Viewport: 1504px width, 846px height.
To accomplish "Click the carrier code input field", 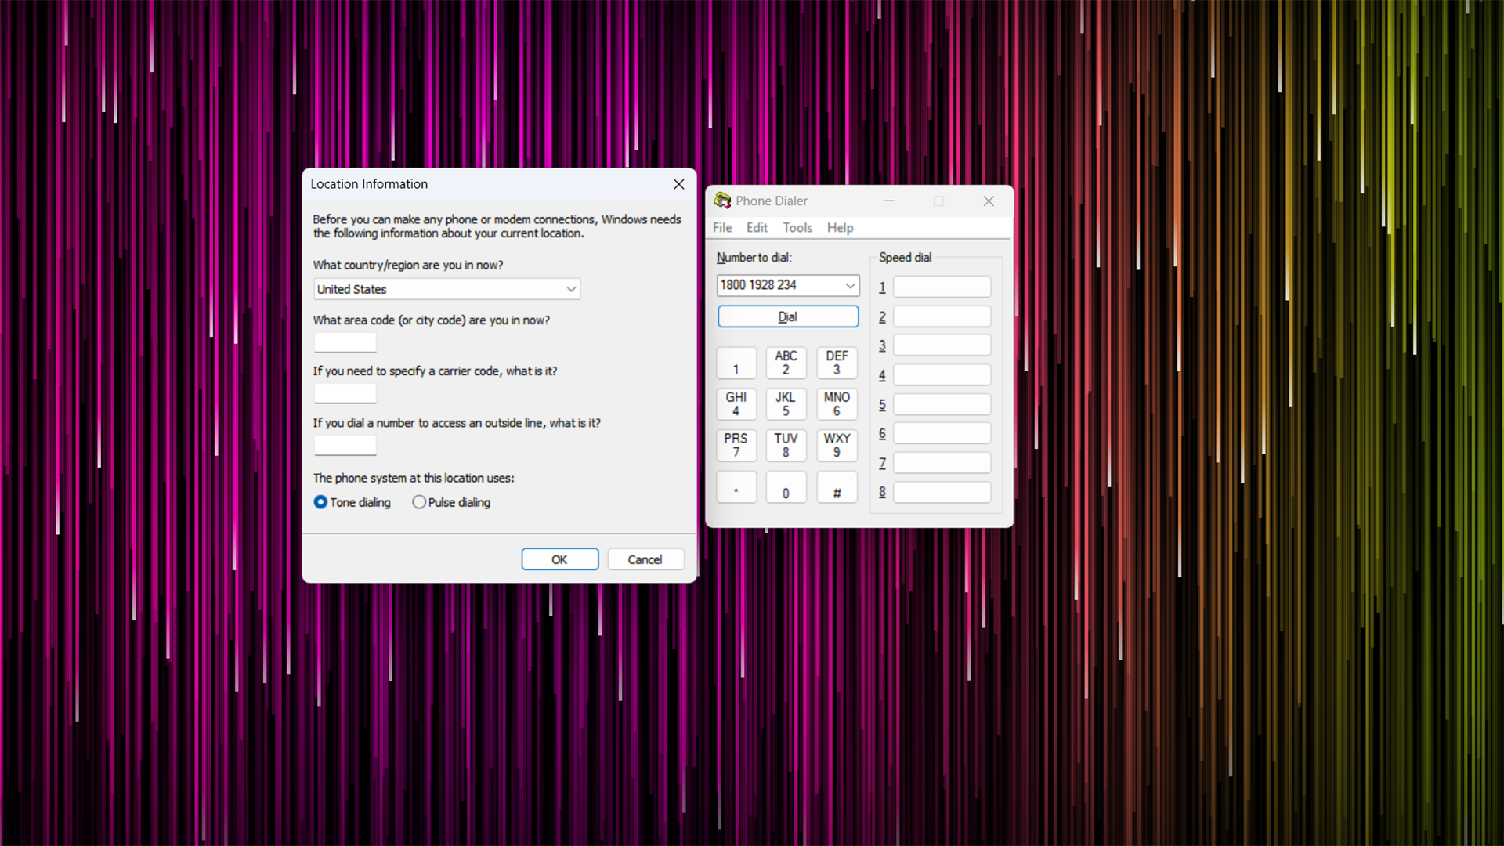I will coord(345,393).
